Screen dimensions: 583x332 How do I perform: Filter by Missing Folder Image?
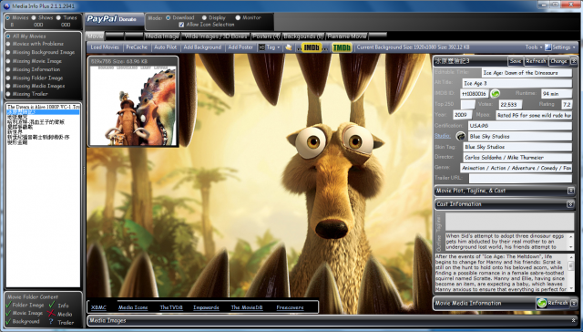pyautogui.click(x=8, y=78)
